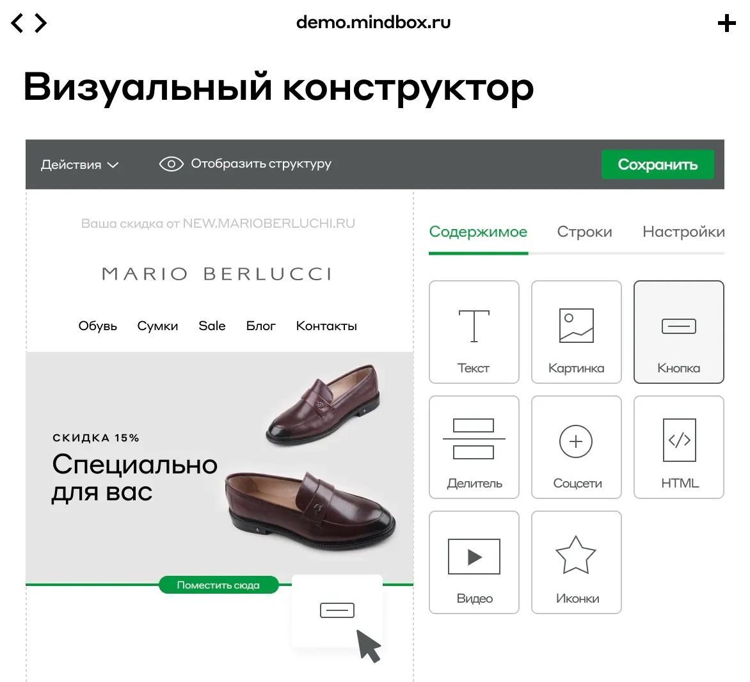The height and width of the screenshot is (682, 750).
Task: Open the Обувь navigation link
Action: coord(97,326)
